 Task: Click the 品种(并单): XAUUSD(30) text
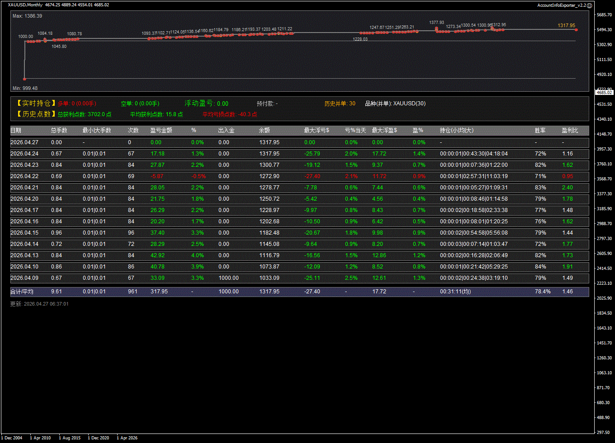[x=395, y=104]
